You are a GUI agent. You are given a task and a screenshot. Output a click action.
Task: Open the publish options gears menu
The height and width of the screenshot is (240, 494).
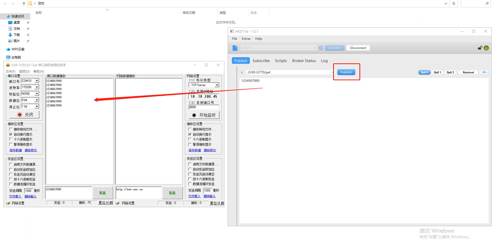click(484, 72)
